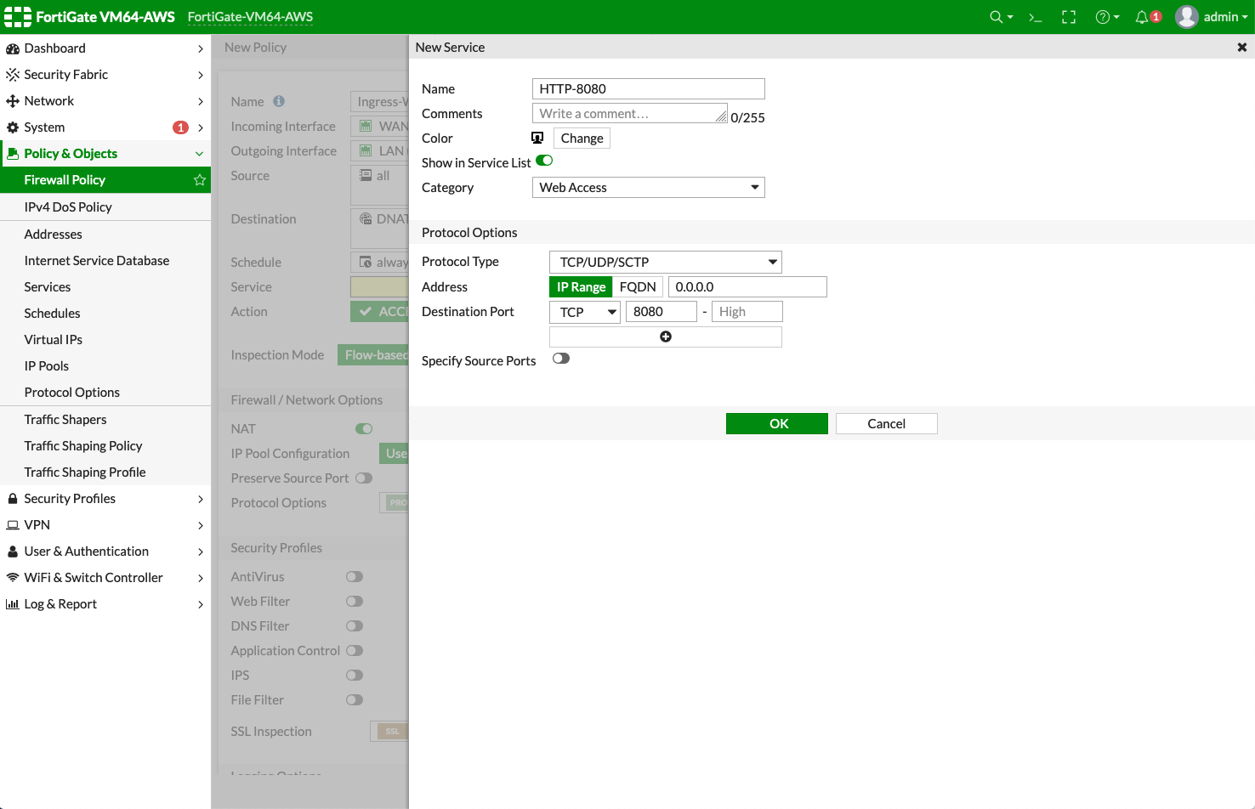Screen dimensions: 1255x809
Task: Click the color picker icon beside Change
Action: pos(537,137)
